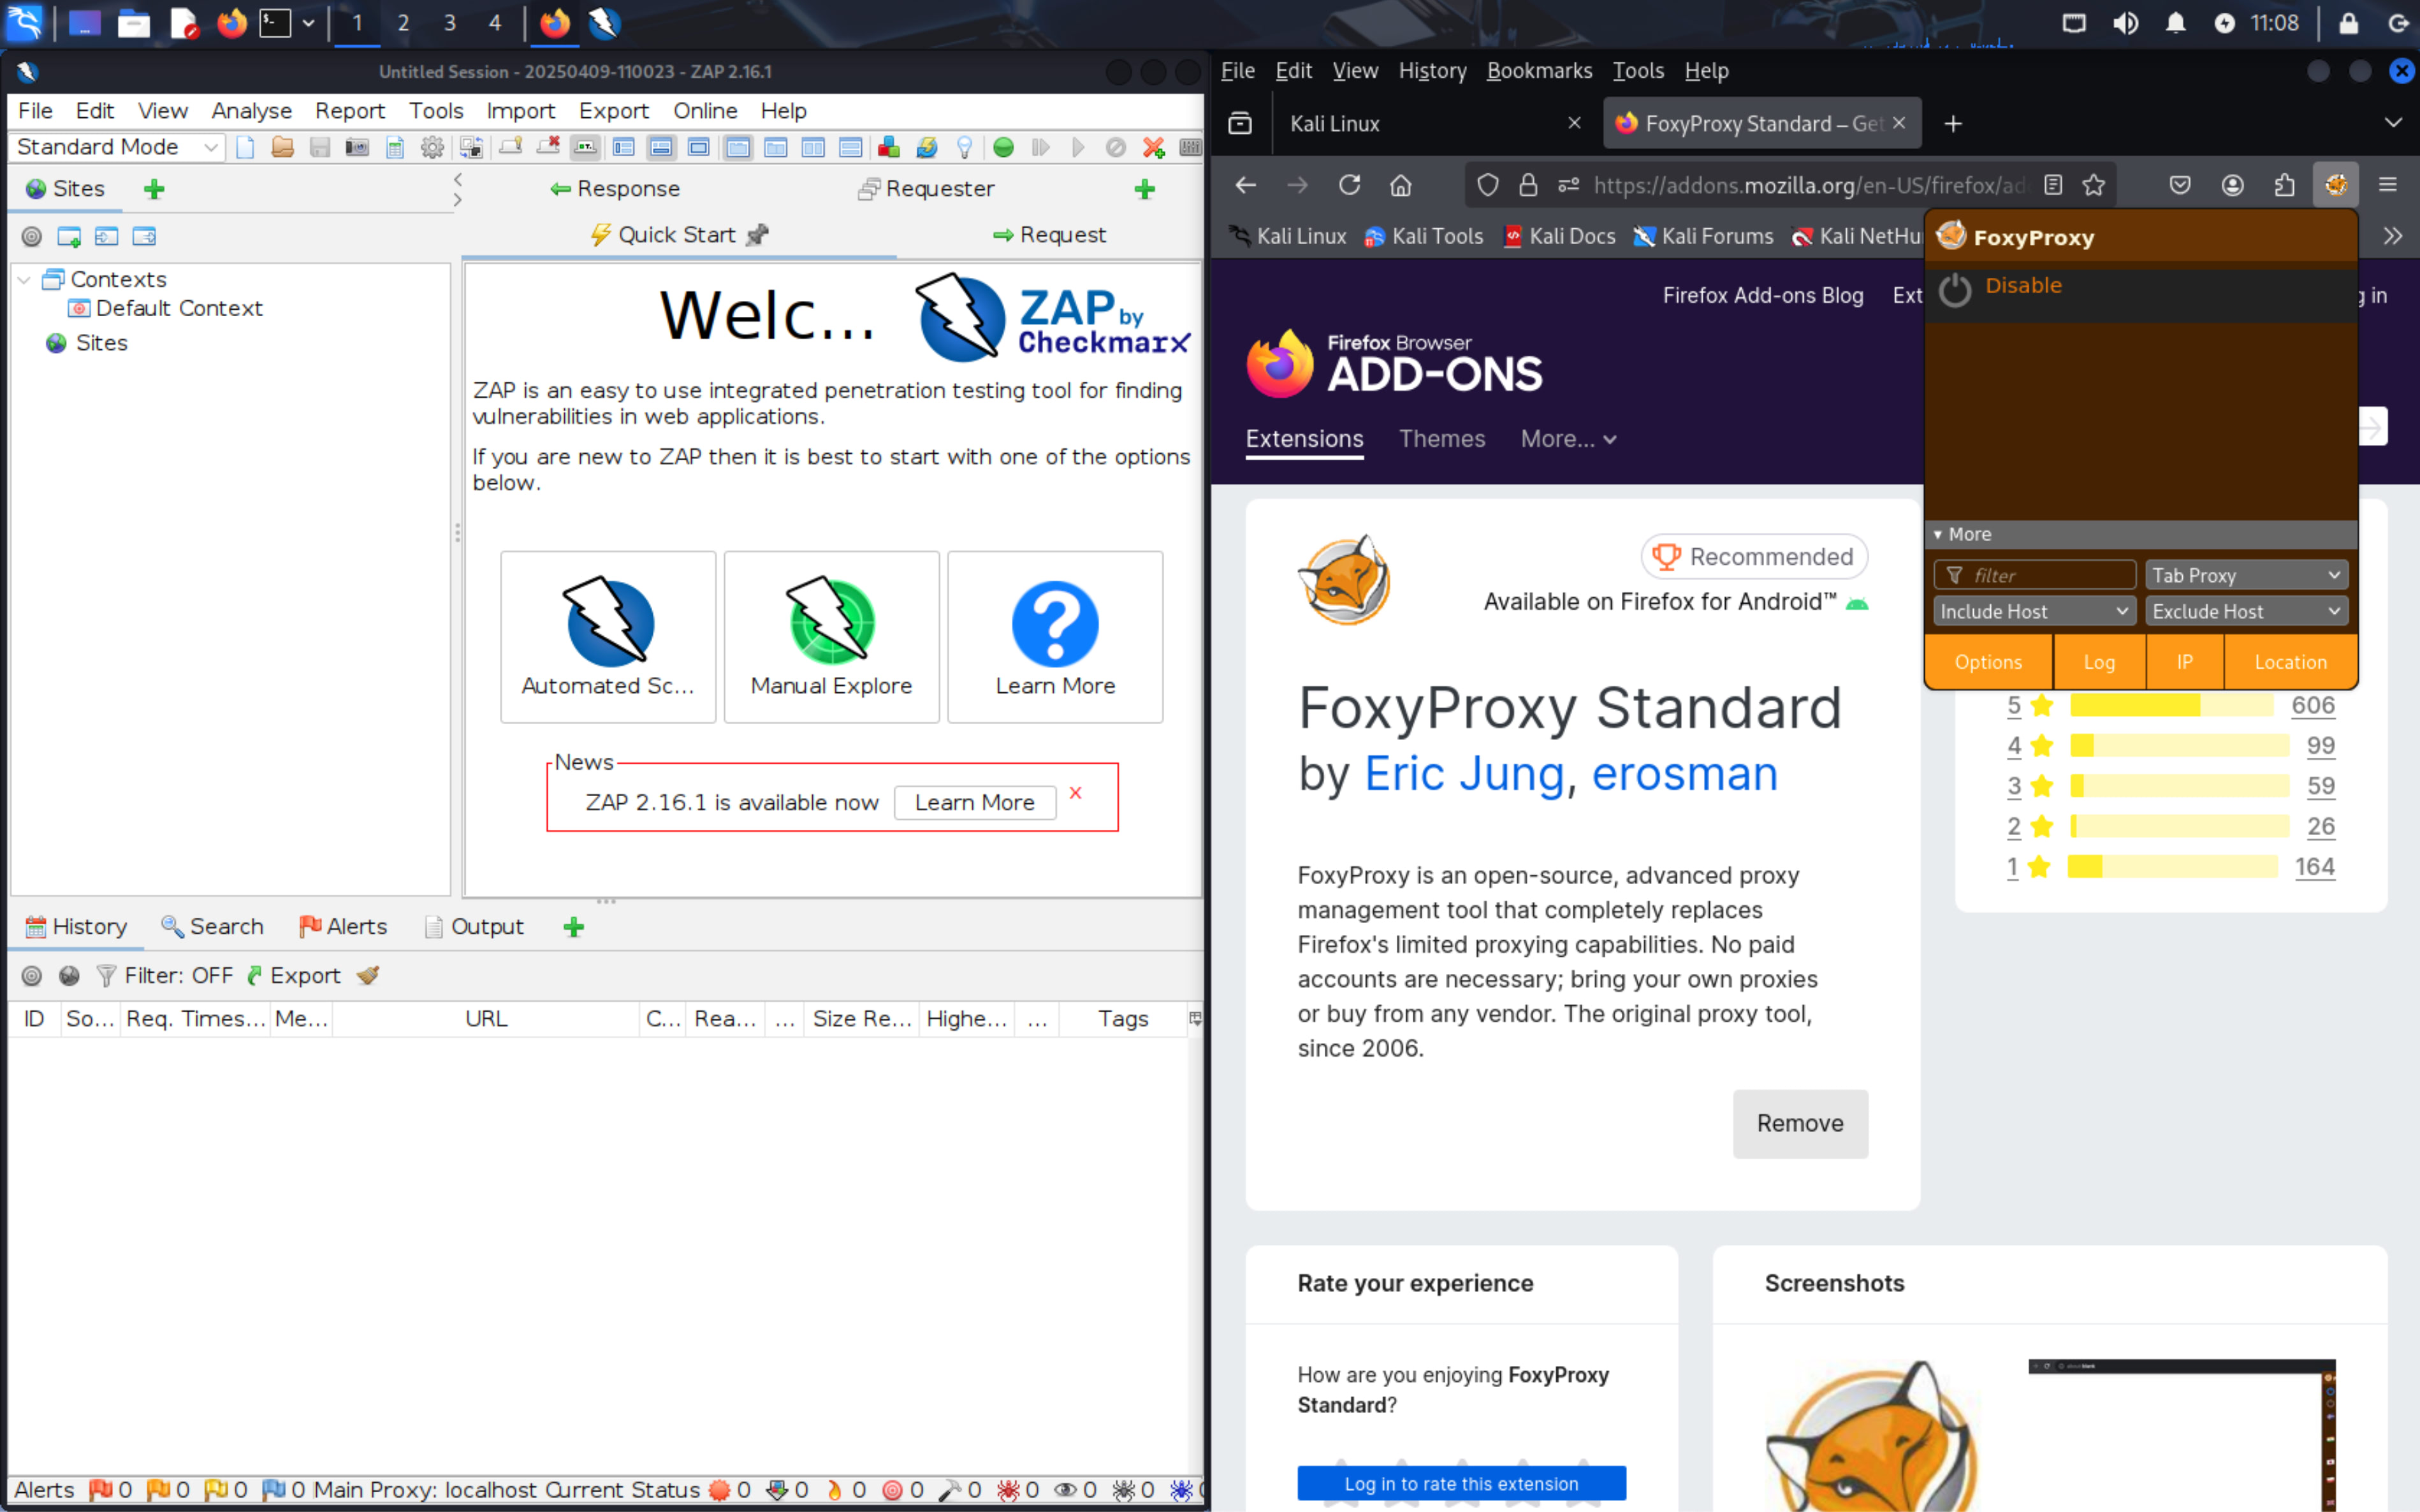
Task: Click the green break toggle circle icon
Action: [1003, 148]
